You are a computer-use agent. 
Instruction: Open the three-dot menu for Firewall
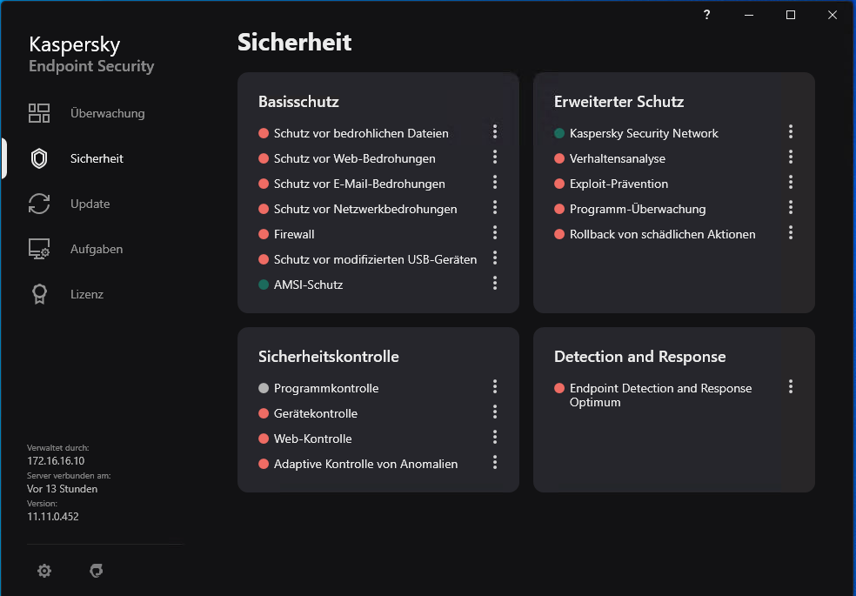[x=495, y=232]
